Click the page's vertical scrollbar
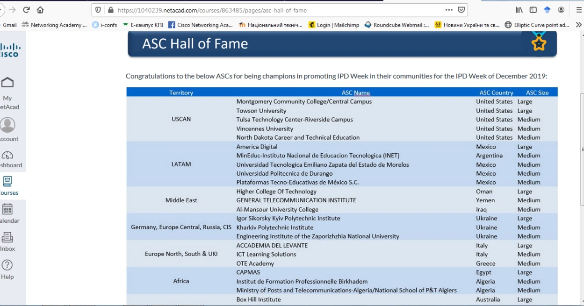 pyautogui.click(x=582, y=149)
